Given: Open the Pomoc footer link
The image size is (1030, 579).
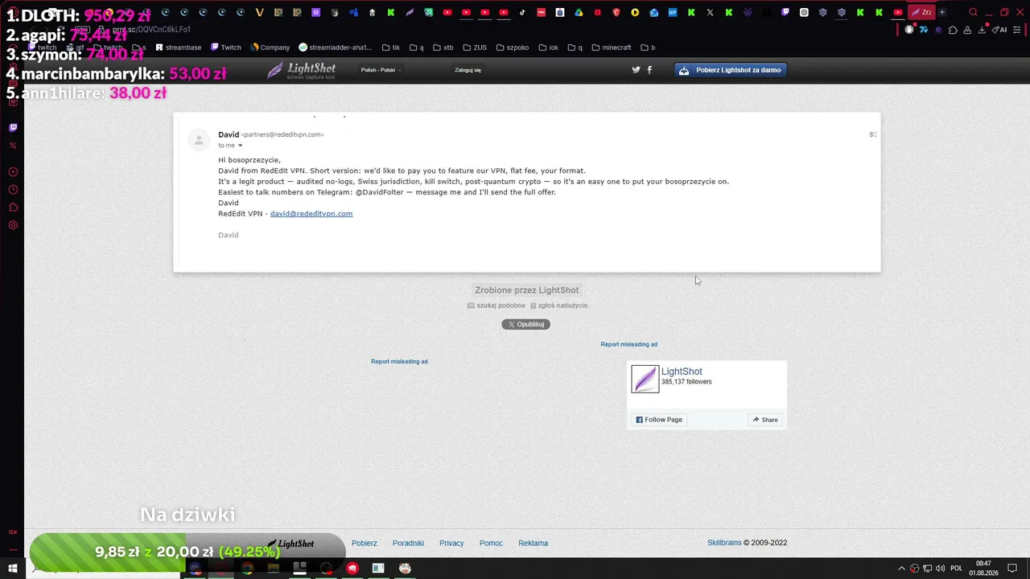Looking at the screenshot, I should click(x=491, y=543).
